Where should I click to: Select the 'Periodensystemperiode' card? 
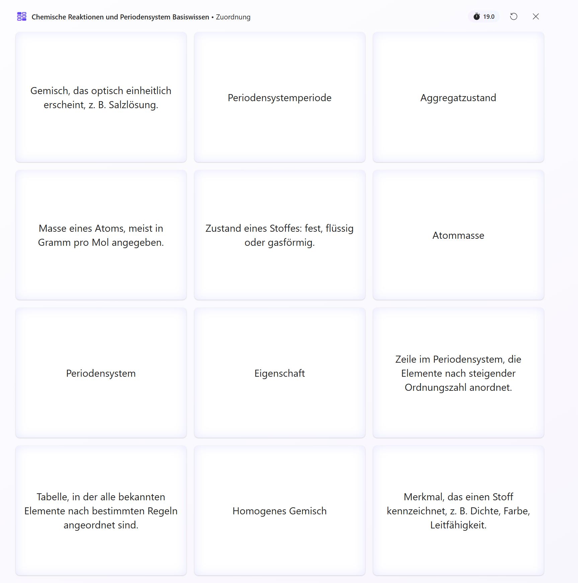point(279,97)
